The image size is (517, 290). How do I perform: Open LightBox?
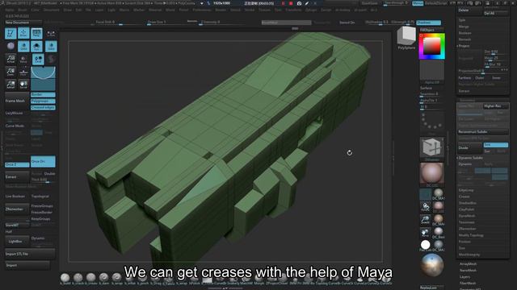pos(17,242)
